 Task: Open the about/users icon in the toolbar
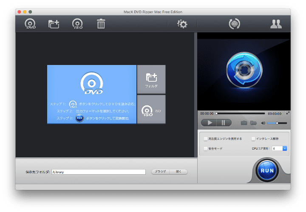click(x=276, y=24)
